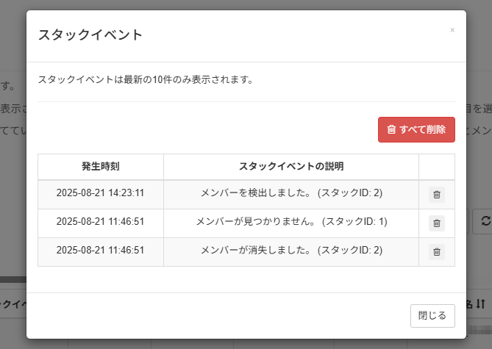The height and width of the screenshot is (349, 492).
Task: Click trash icon for メンバーが見つかりません event
Action: tap(437, 223)
